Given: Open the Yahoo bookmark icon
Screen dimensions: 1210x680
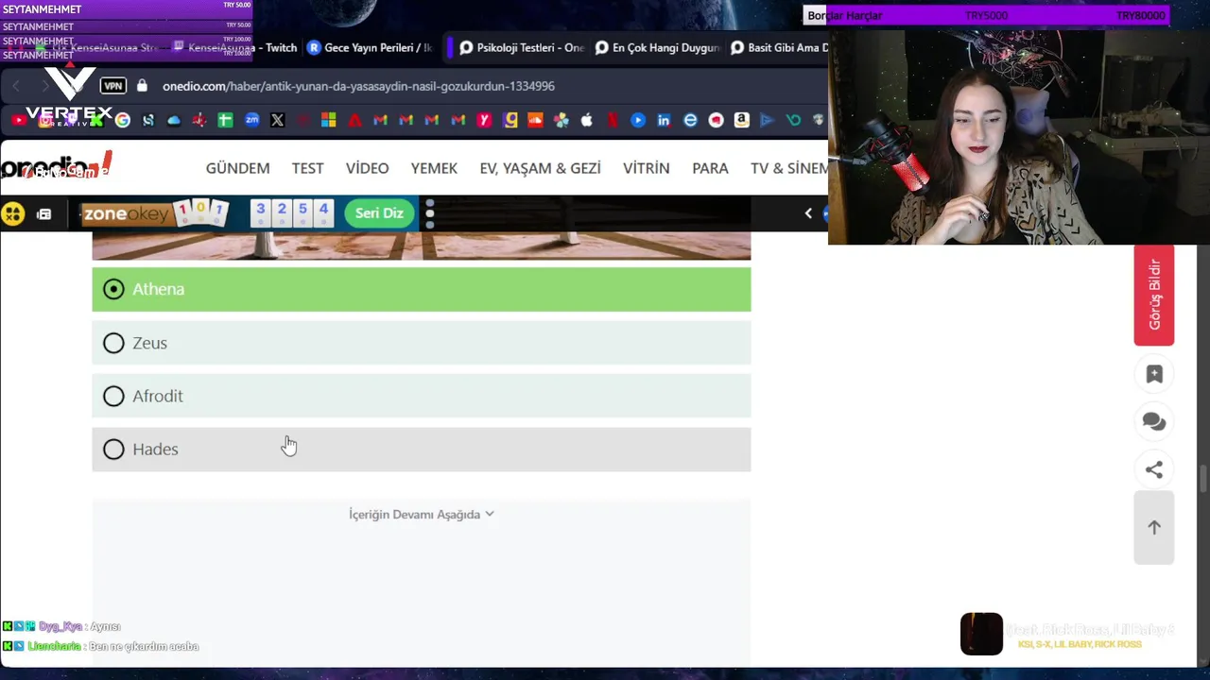Looking at the screenshot, I should pyautogui.click(x=484, y=120).
